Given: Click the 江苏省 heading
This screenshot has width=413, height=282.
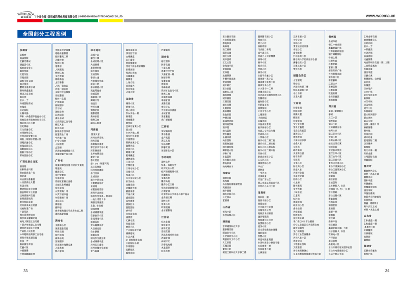Looking at the screenshot, I should point(165,217).
